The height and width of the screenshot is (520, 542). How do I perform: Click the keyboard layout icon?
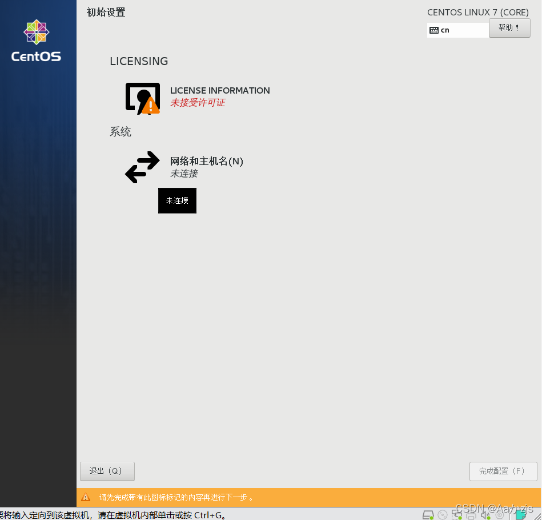434,30
